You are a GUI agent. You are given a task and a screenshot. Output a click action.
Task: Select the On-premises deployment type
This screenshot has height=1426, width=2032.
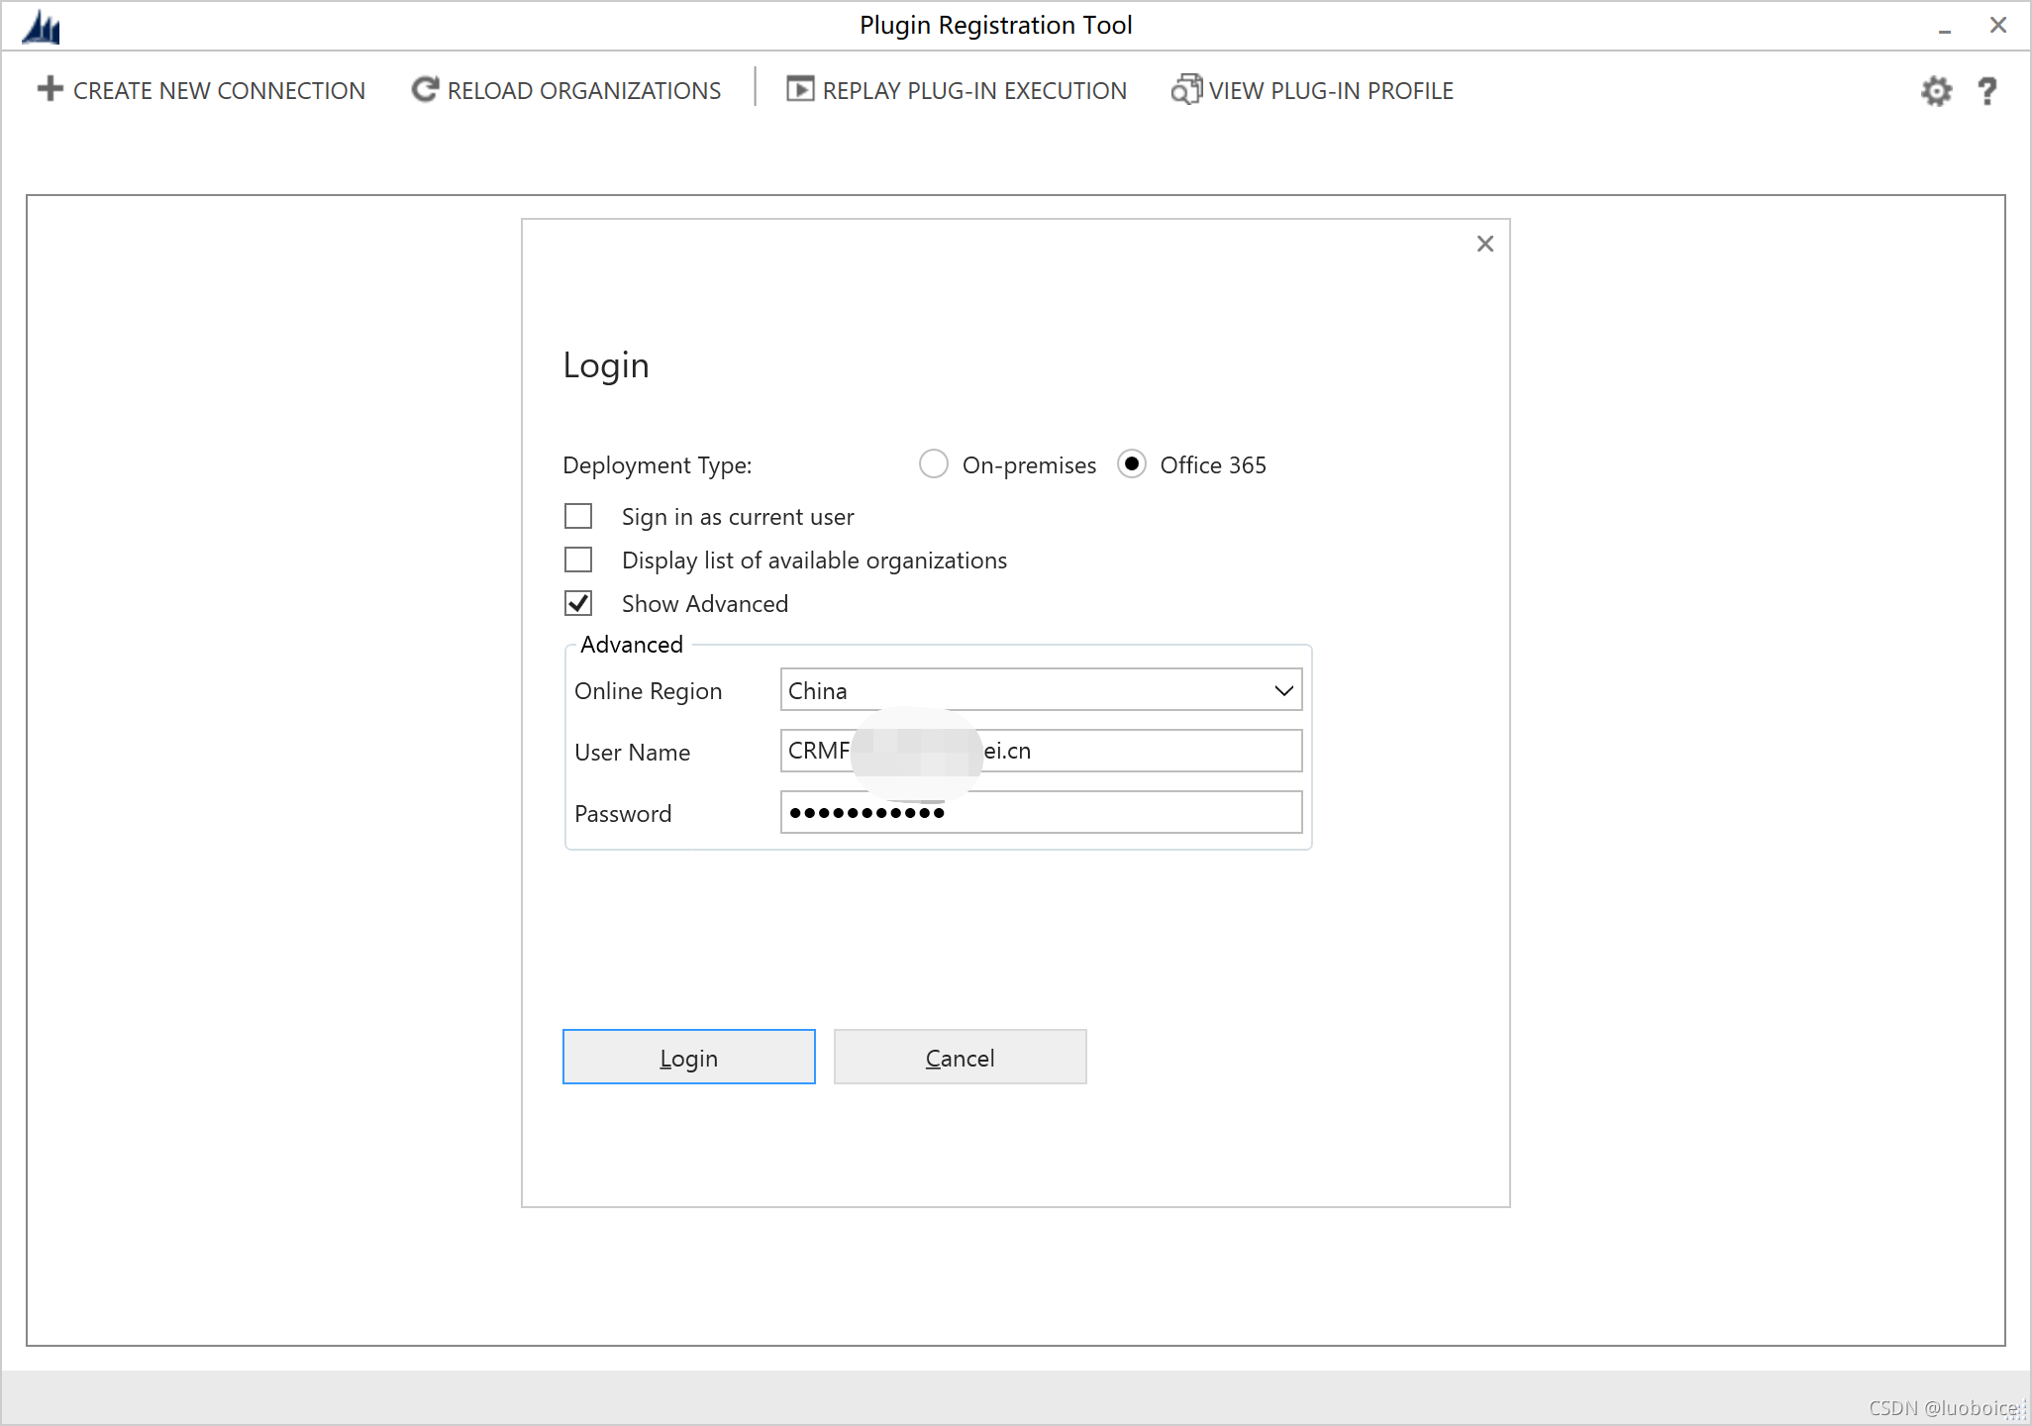(933, 464)
